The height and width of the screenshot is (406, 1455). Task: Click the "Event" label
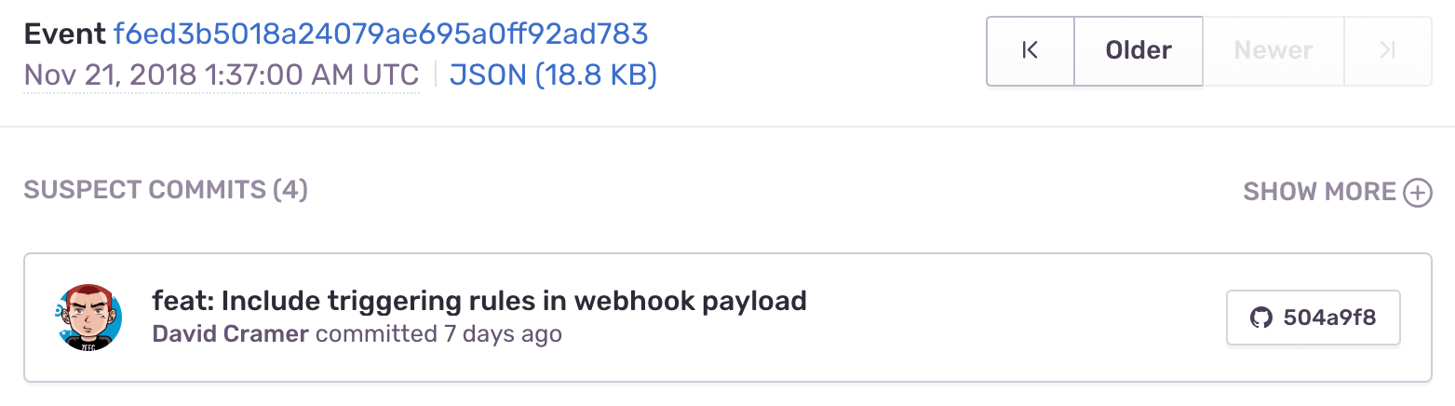(x=63, y=34)
